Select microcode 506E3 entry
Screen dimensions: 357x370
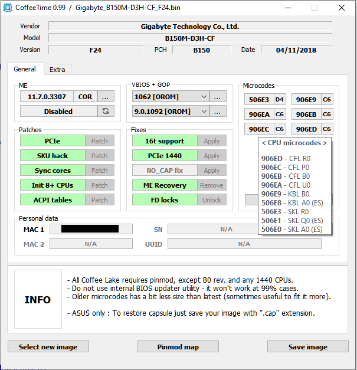(259, 99)
